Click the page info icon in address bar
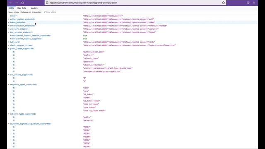Viewport: 265px width, 149px height. [x=47, y=3]
